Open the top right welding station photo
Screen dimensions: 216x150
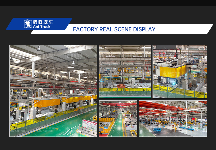180,71
